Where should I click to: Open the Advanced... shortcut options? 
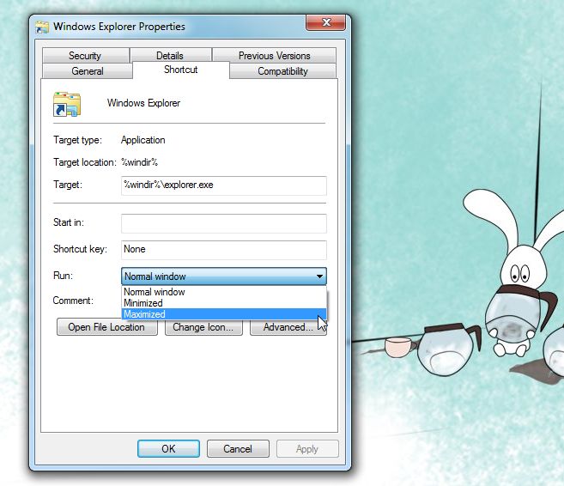point(288,327)
